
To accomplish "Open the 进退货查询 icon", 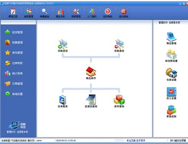I will 91,100.
